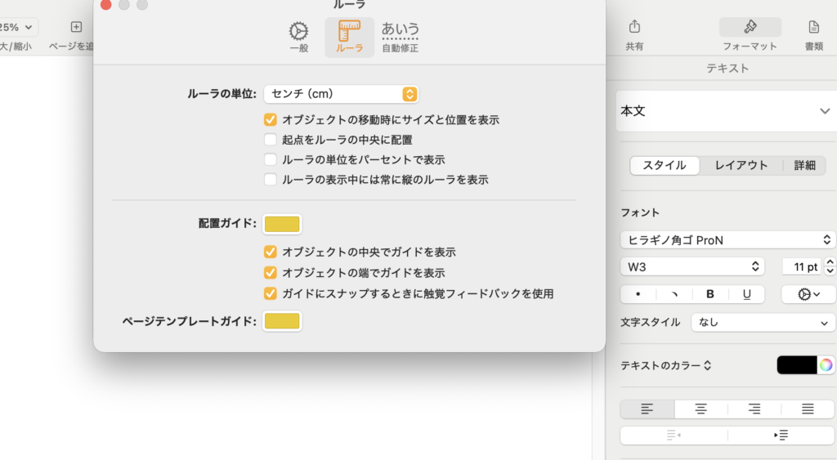Image resolution: width=837 pixels, height=460 pixels.
Task: Switch to the レイアウト tab
Action: pos(741,165)
